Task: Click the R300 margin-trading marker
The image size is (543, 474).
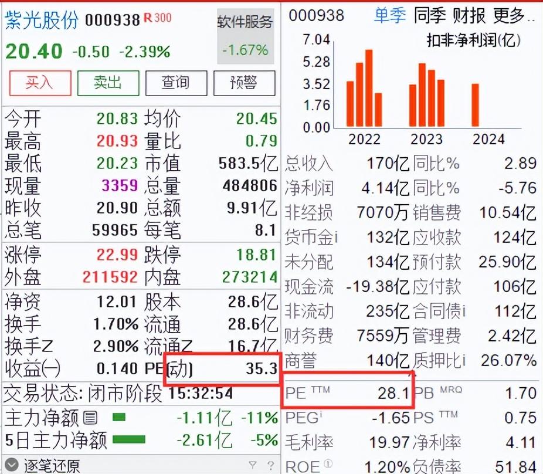Action: 158,18
